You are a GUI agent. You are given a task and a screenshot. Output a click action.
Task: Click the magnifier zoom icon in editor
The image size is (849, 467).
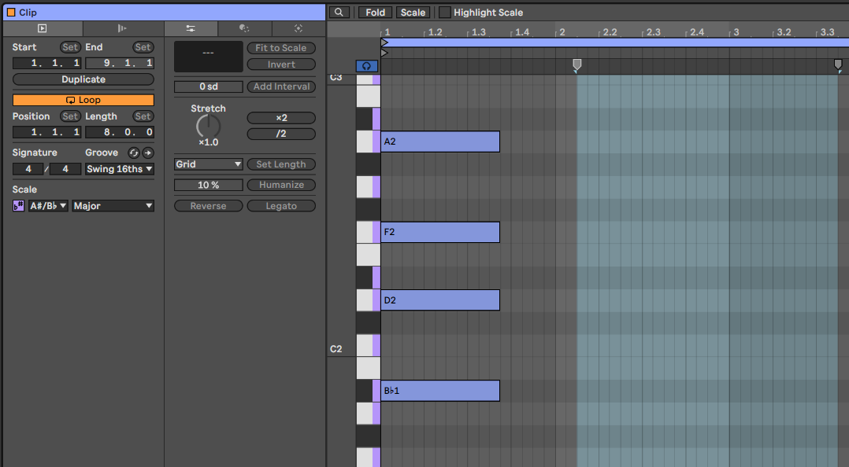(x=339, y=13)
